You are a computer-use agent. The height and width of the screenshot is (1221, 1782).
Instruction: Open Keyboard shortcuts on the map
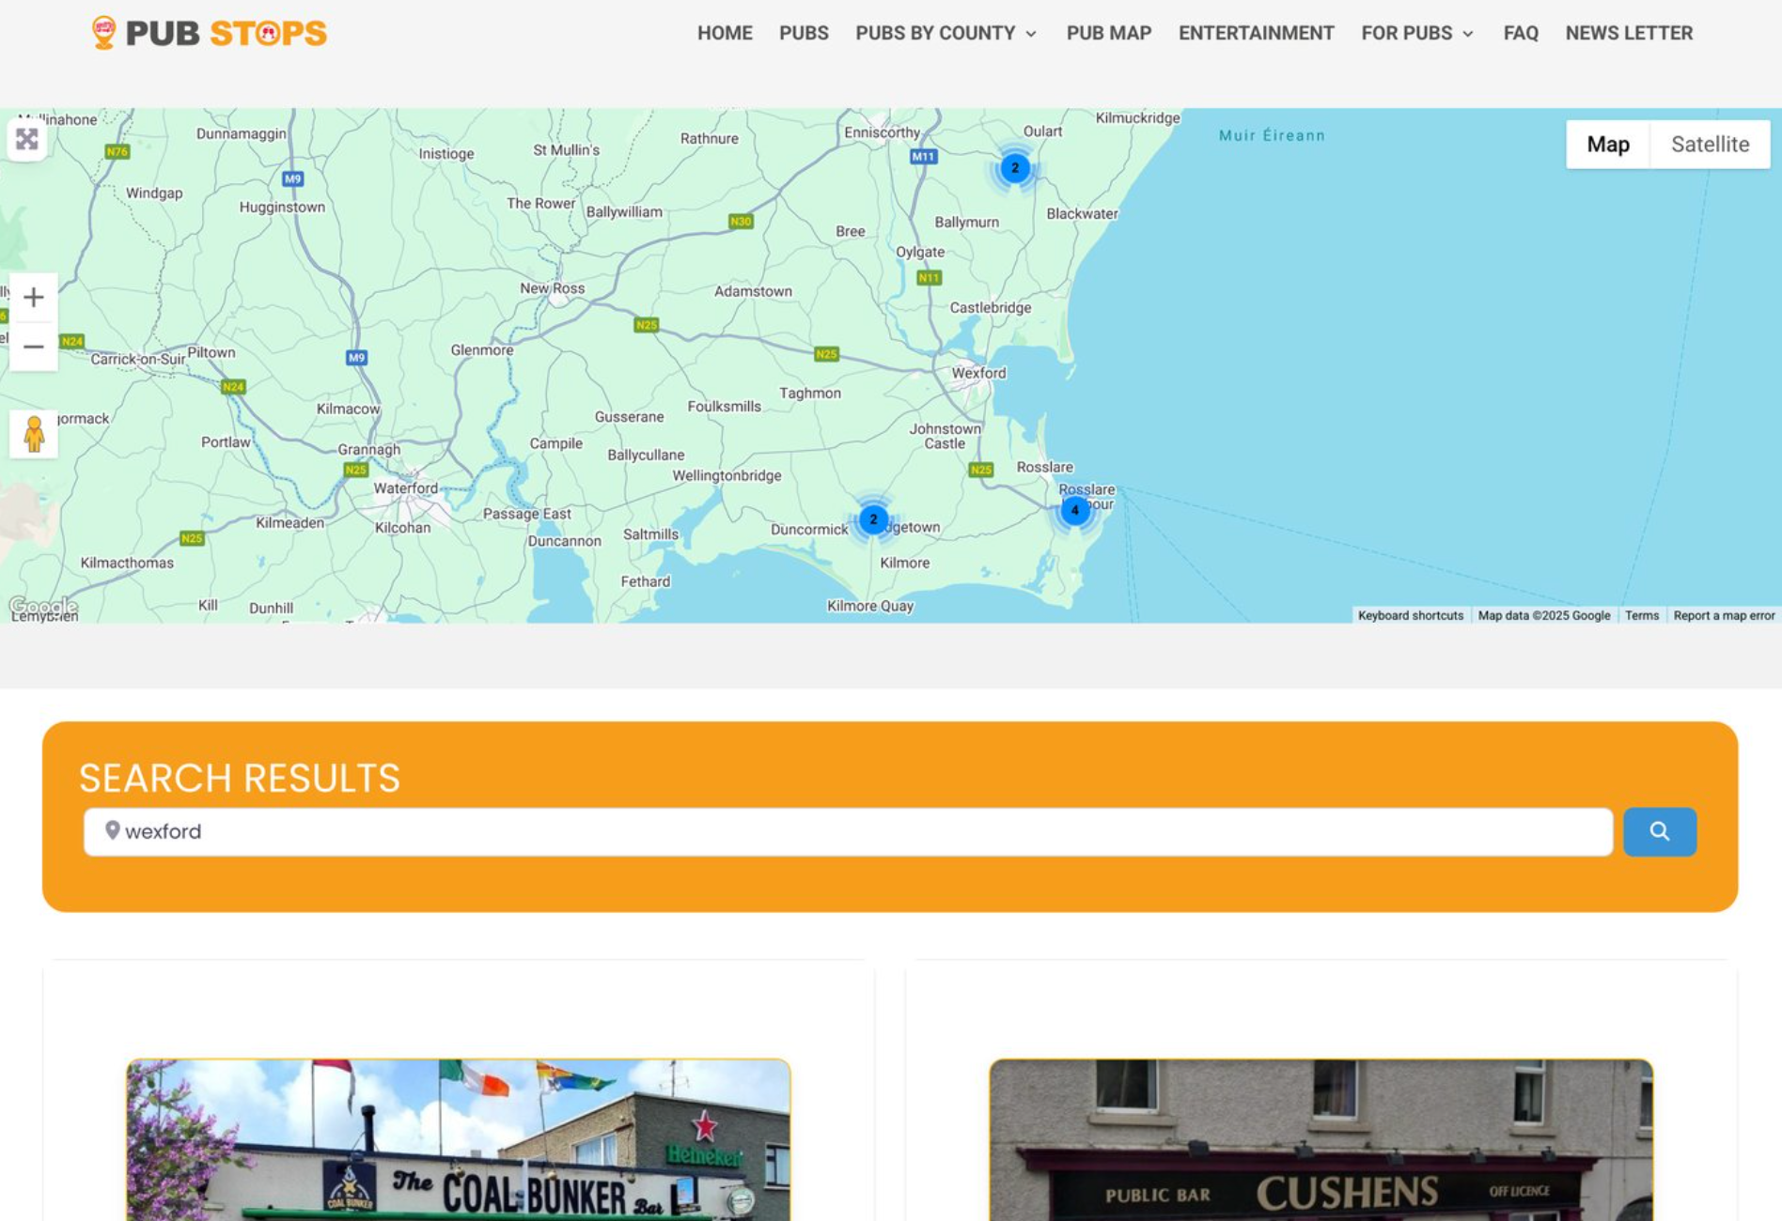pyautogui.click(x=1411, y=615)
